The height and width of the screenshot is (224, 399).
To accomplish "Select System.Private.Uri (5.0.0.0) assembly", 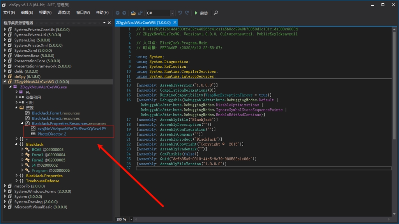I will click(x=38, y=35).
